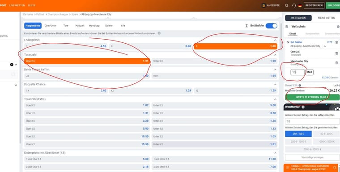Collapse the Doppelte Chance section
Image resolution: width=340 pixels, height=172 pixels.
[x=275, y=85]
